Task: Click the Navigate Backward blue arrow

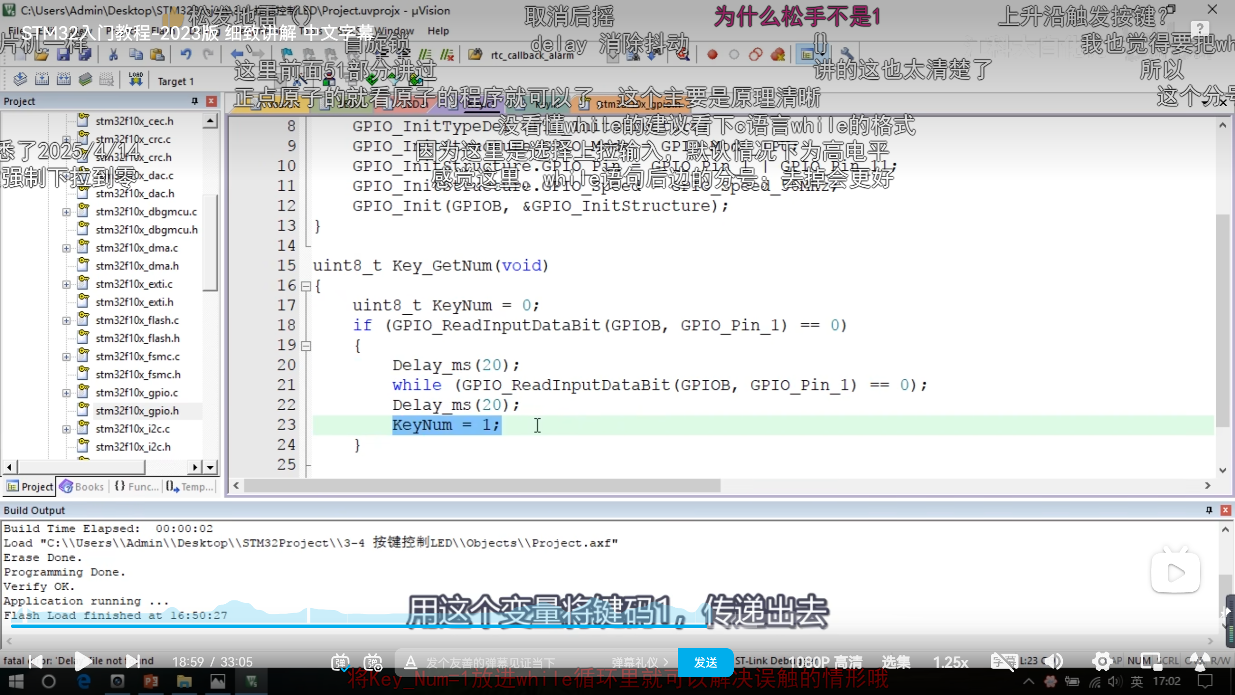Action: pos(237,54)
